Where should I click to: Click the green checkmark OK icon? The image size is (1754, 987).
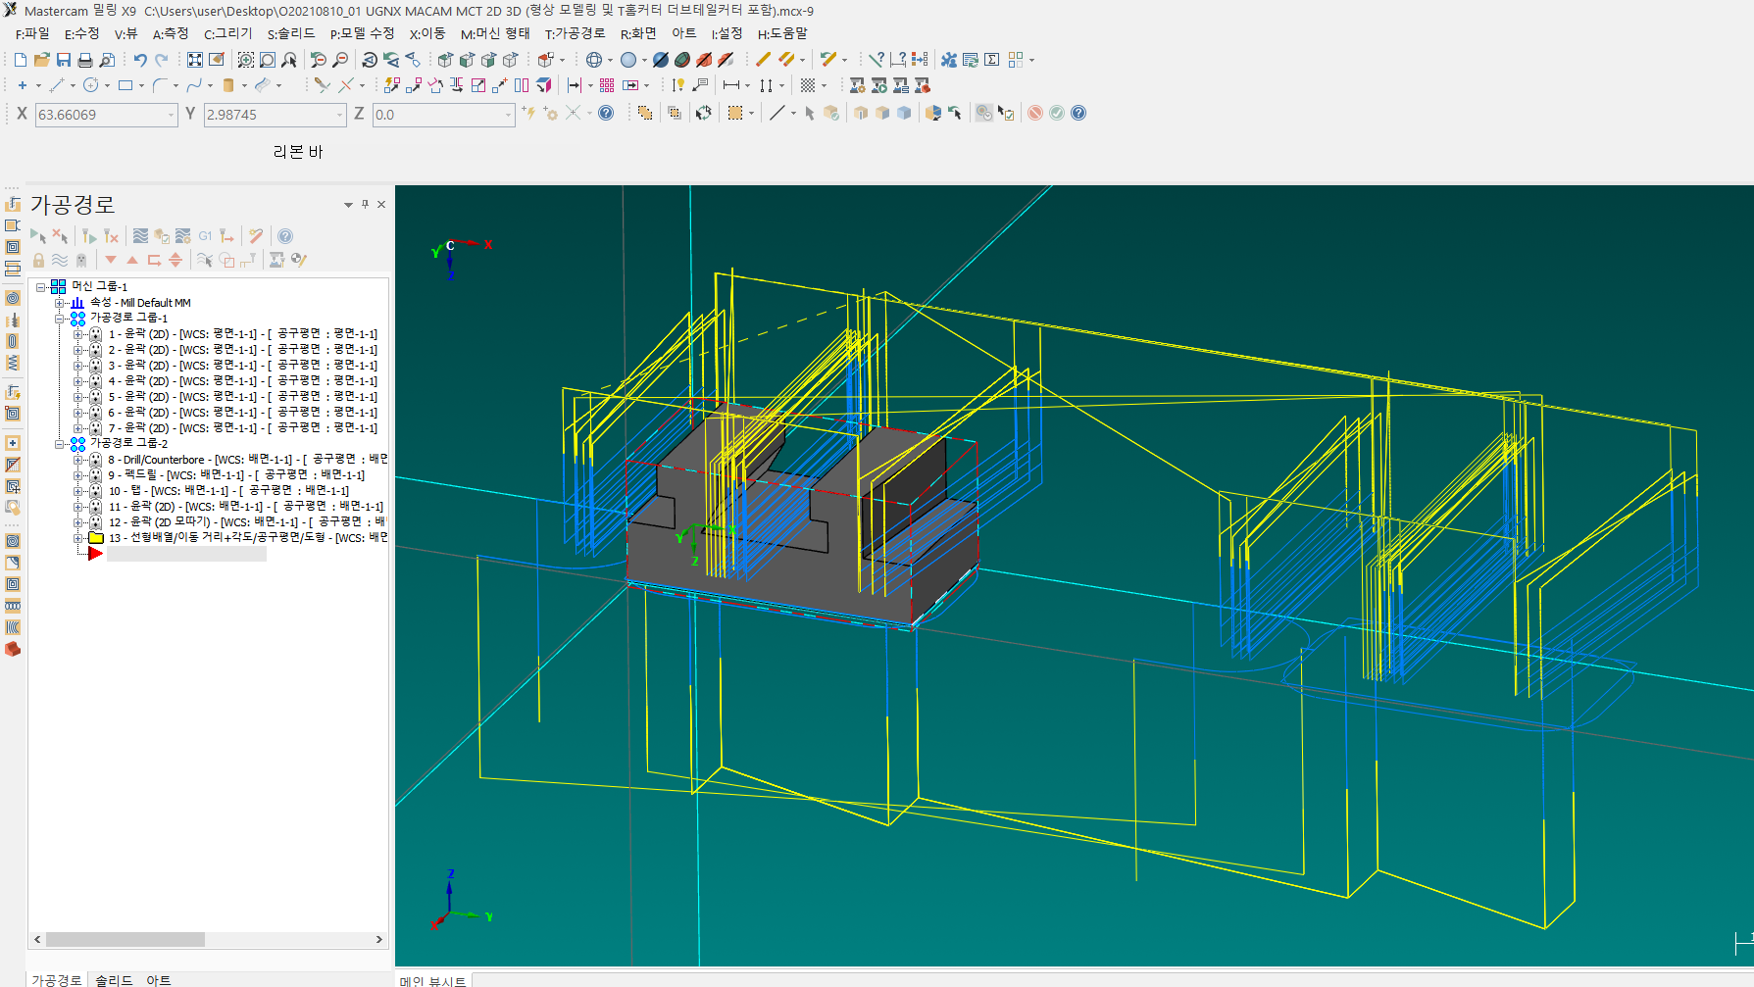(1057, 113)
